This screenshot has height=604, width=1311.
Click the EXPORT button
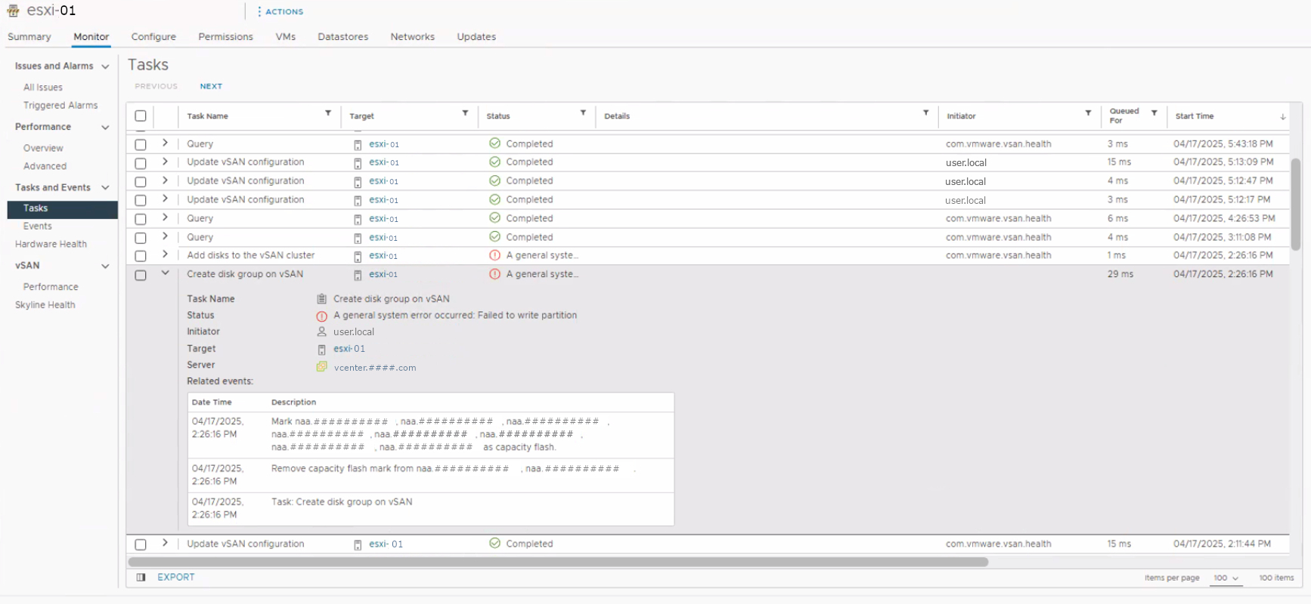pyautogui.click(x=175, y=578)
